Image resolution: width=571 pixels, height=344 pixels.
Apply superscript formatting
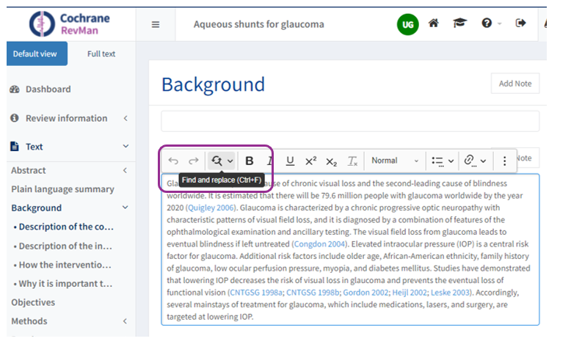[x=310, y=161]
